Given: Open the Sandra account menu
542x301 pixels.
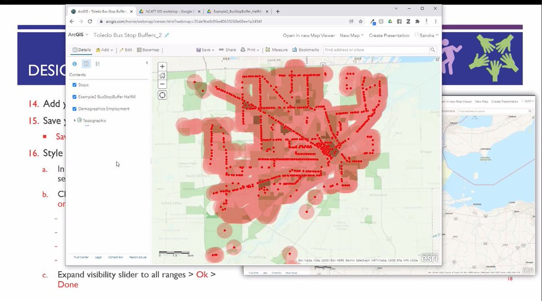Looking at the screenshot, I should coord(426,35).
